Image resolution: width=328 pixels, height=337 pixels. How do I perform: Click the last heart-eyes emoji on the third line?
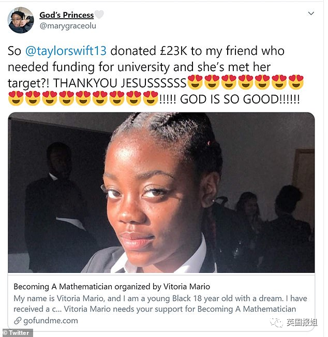296,82
